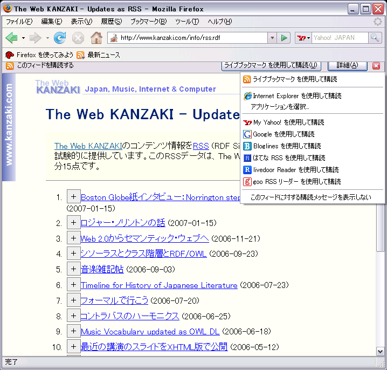Image resolution: width=387 pixels, height=370 pixels.
Task: Click the はてな RSS icon in the popup menu
Action: (x=247, y=158)
